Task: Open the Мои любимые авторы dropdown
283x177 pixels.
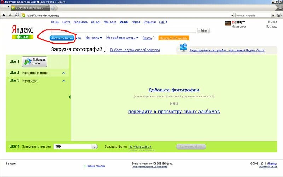Action: click(137, 38)
